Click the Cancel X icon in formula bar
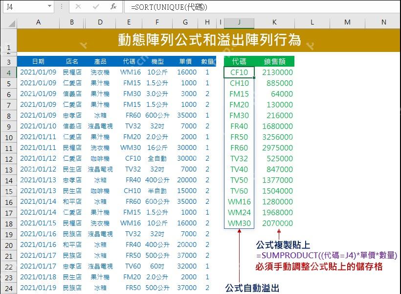Screen dimensions: 401x294 [78, 6]
